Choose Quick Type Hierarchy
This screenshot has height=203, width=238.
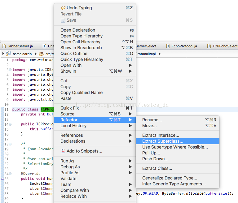(95, 60)
